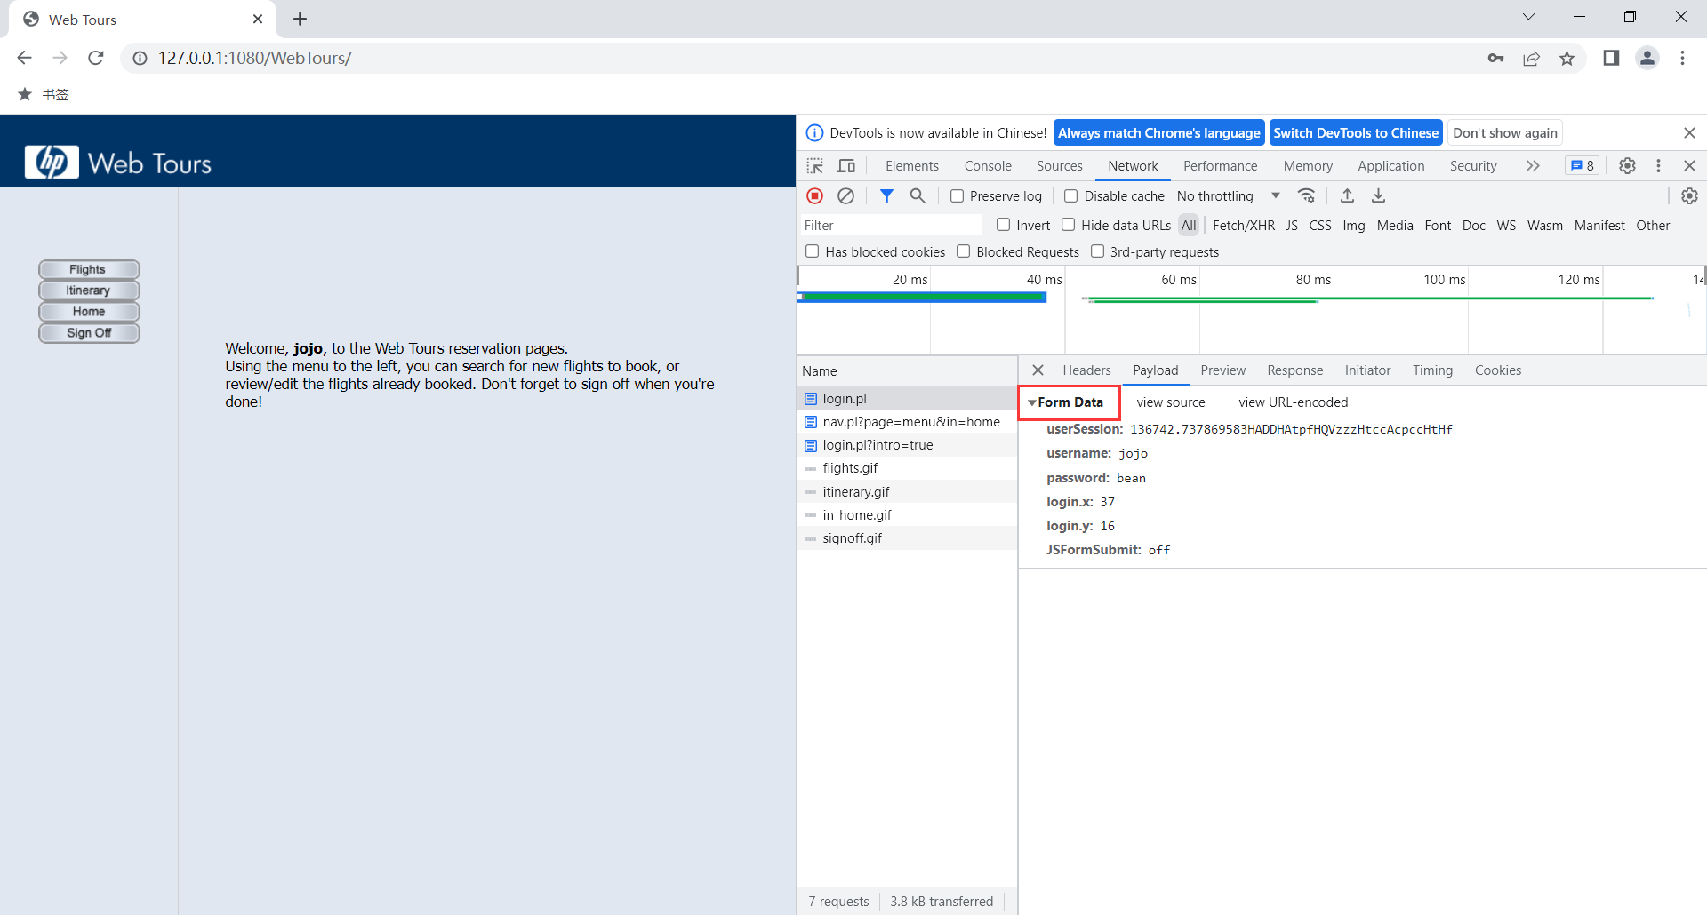The image size is (1707, 915).
Task: Click the network Filter input field
Action: click(892, 226)
